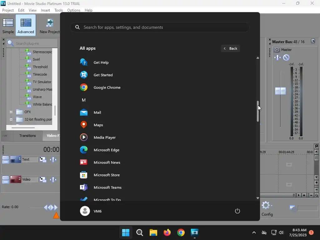Click Master output square icon
Screen dimensions: 320x240
277,50
